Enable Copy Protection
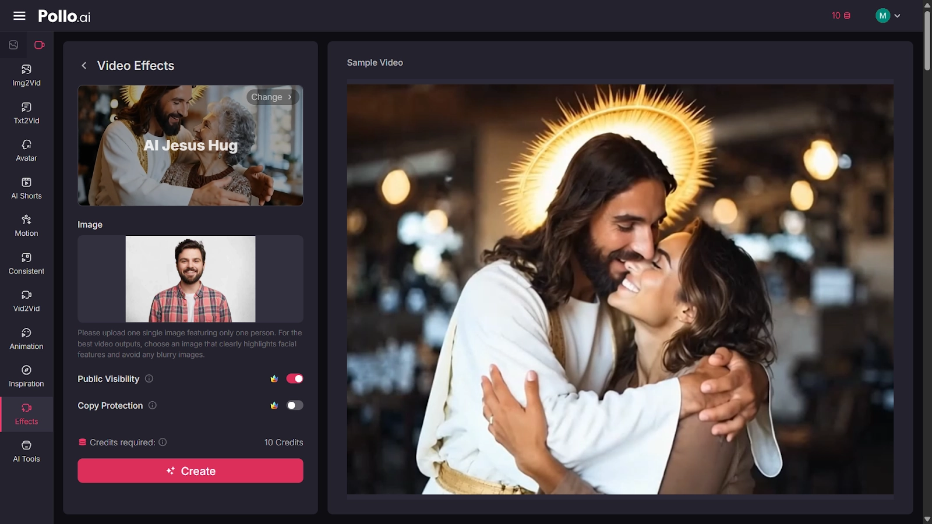932x524 pixels. tap(295, 405)
